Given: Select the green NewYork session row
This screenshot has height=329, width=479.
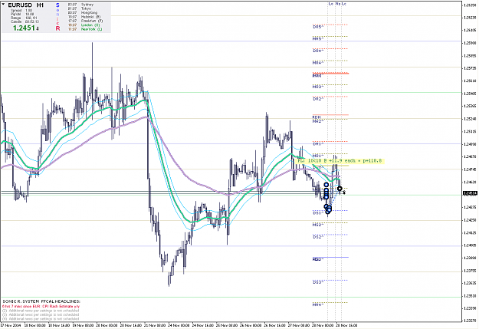Looking at the screenshot, I should (85, 29).
